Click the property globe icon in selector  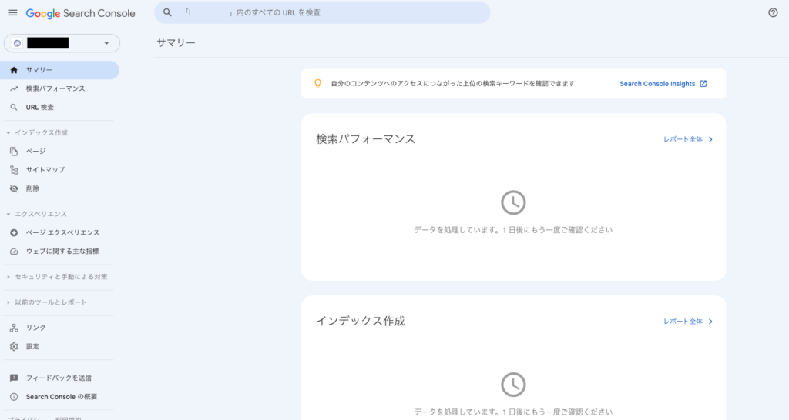coord(17,43)
